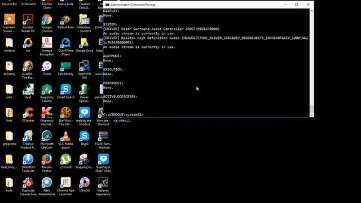Screen dimensions: 361x203
Task: Click the ACTIVELOCKSCREEN: heading in Command Prompt
Action: click(120, 96)
